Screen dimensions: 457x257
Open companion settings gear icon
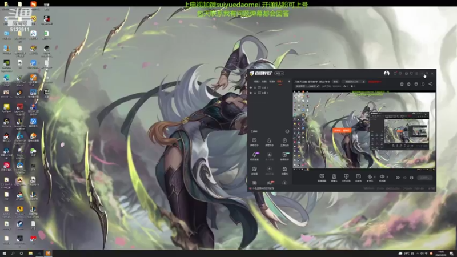[x=411, y=178]
